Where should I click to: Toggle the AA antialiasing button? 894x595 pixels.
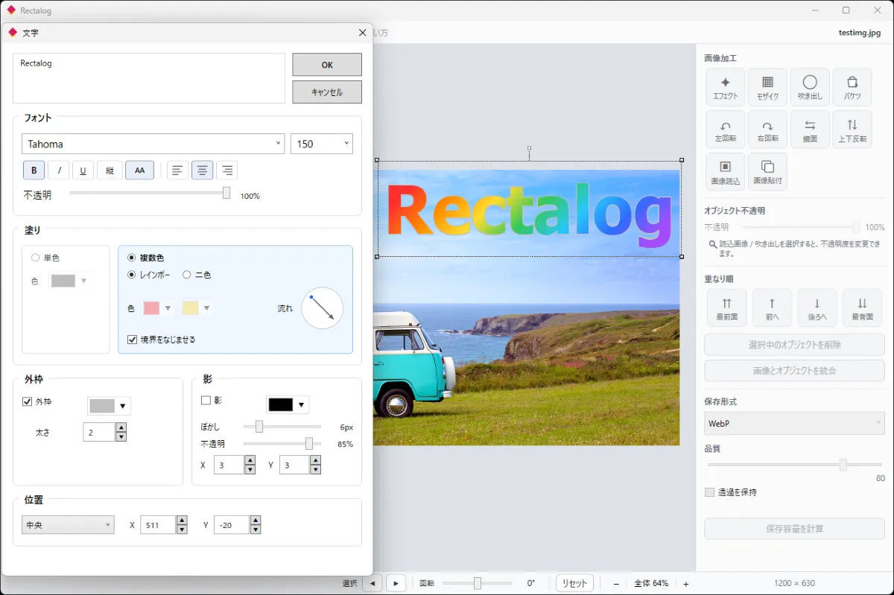pos(139,171)
